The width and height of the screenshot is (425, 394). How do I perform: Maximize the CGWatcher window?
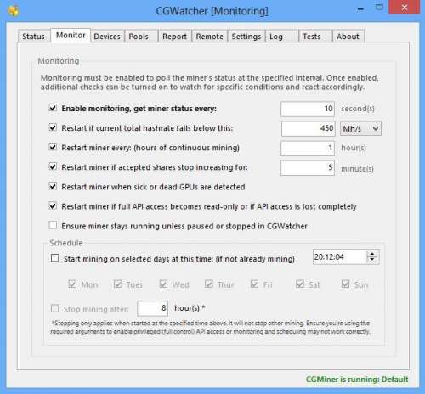[379, 8]
